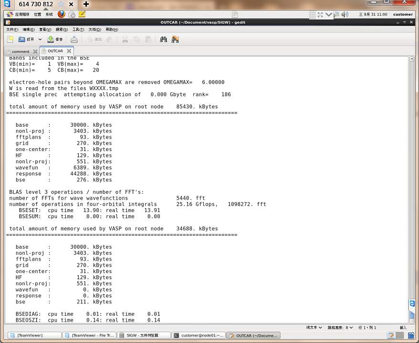
Task: Click the Cut scissors icon
Action: [x=125, y=40]
